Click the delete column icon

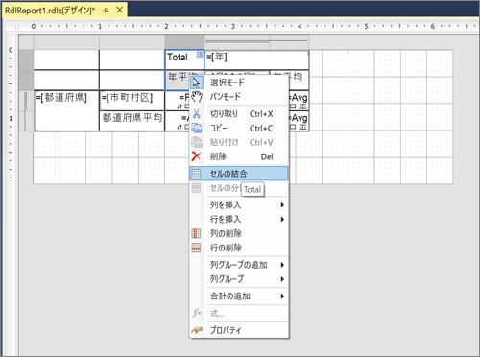coord(196,233)
